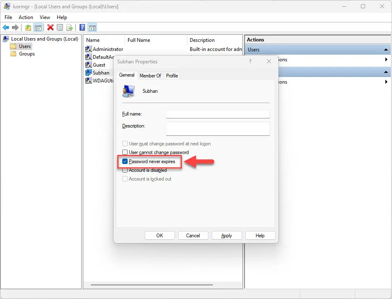Click the Forward arrow toolbar icon
392x299 pixels.
[15, 27]
